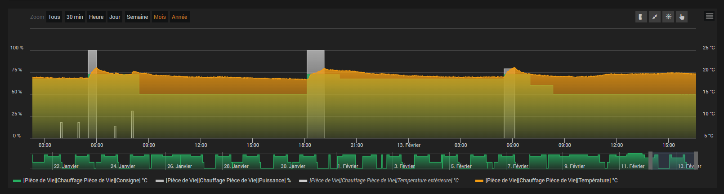
Task: Toggle the Consigne °C series legend
Action: tap(85, 181)
